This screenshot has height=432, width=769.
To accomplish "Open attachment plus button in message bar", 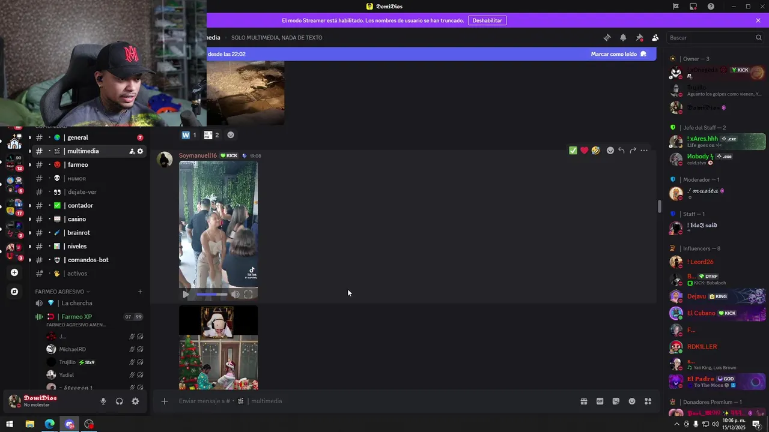I will pyautogui.click(x=165, y=401).
